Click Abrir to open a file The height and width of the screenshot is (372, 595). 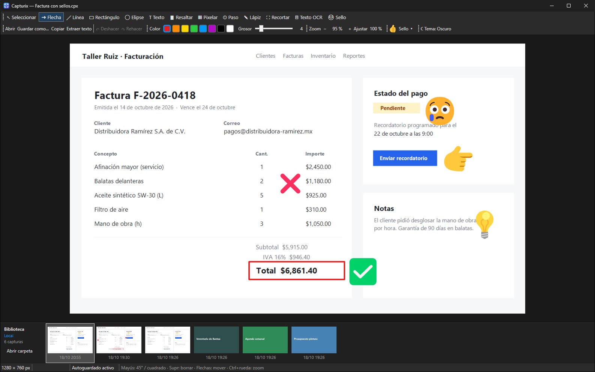point(10,29)
